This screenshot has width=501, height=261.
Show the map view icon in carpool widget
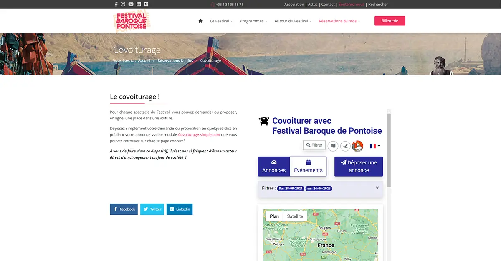point(333,146)
